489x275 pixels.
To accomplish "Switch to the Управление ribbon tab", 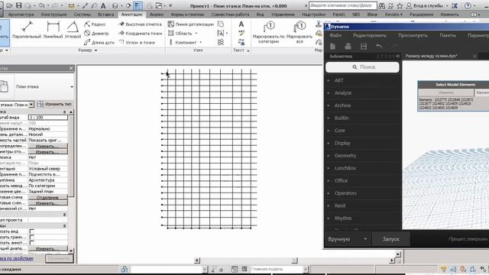I will [x=283, y=15].
